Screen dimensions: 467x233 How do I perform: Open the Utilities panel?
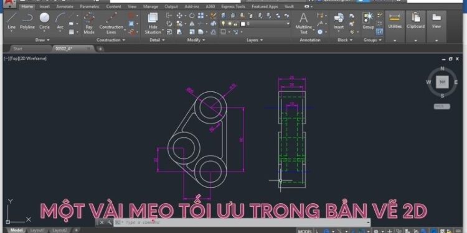pyautogui.click(x=395, y=26)
